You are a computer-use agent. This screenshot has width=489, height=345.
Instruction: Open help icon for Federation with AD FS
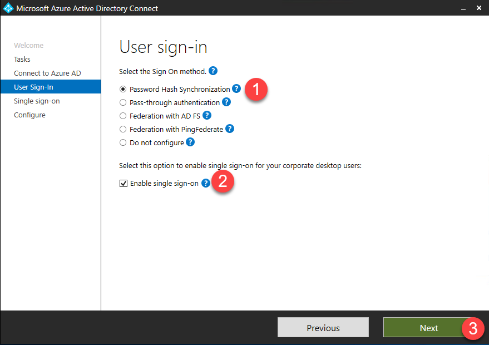coord(207,115)
